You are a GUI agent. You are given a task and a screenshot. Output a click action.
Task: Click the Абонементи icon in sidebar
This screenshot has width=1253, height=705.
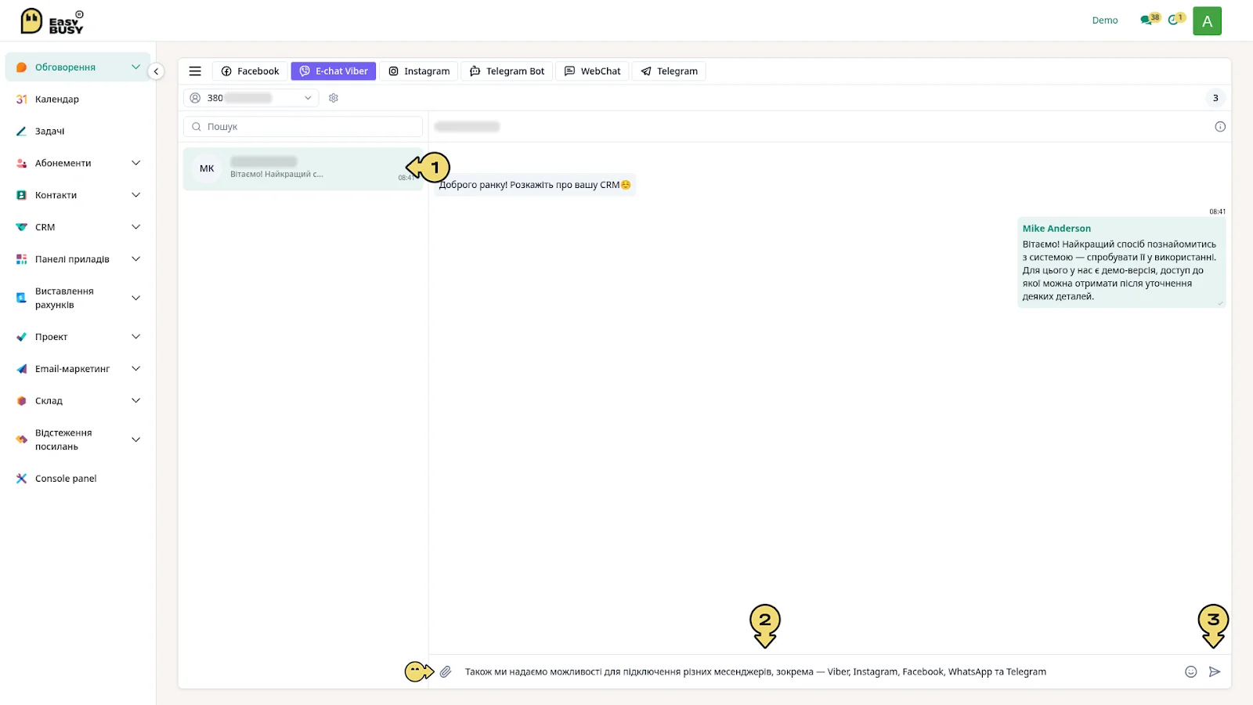tap(22, 163)
